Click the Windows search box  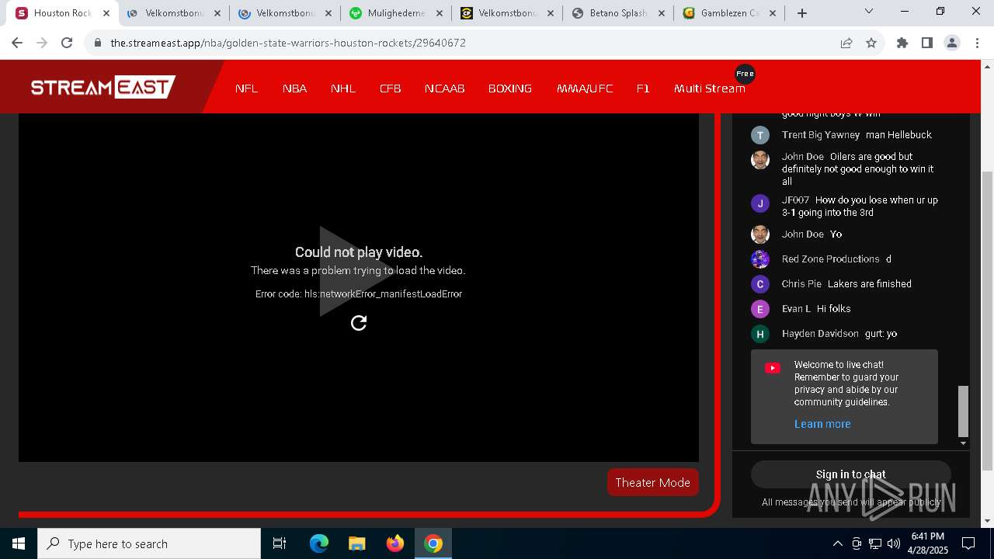(x=149, y=543)
